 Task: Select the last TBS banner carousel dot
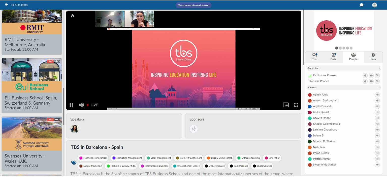(351, 48)
